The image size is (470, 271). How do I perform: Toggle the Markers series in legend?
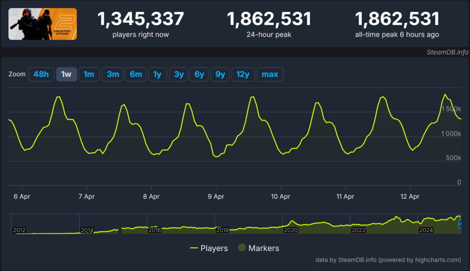click(x=259, y=248)
